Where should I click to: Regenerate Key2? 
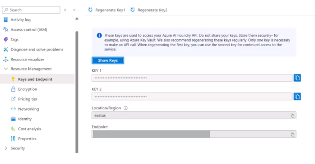(149, 10)
